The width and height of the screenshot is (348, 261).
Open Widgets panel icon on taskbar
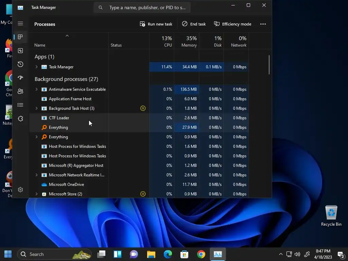click(x=118, y=254)
